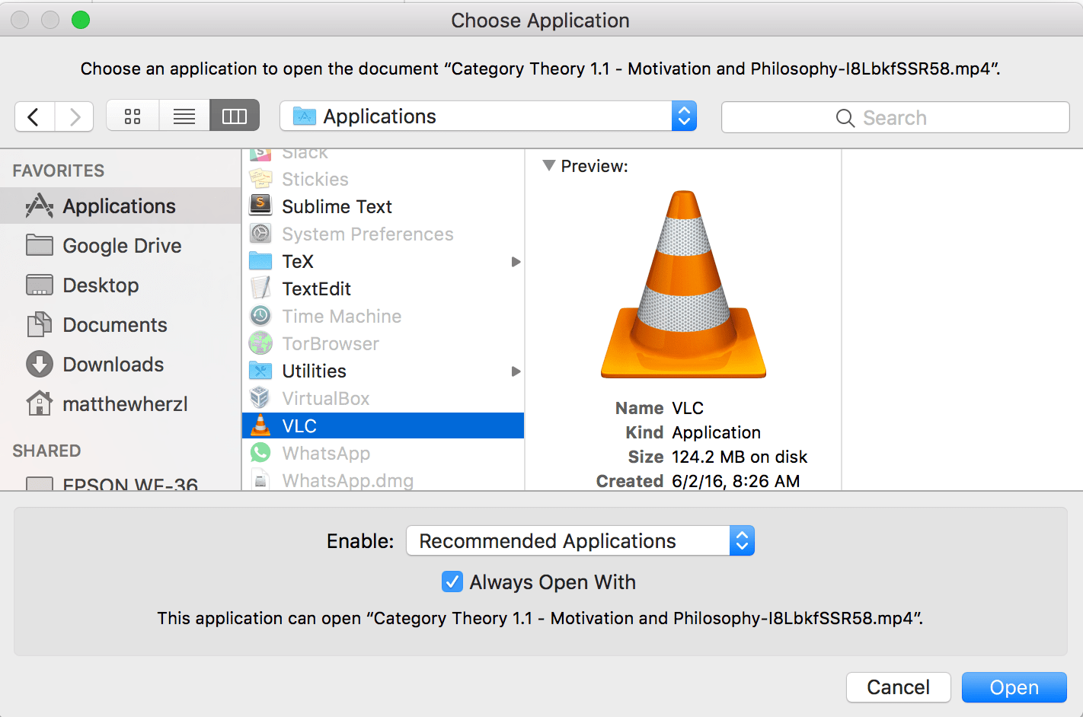Select the TextEdit row

pos(383,288)
